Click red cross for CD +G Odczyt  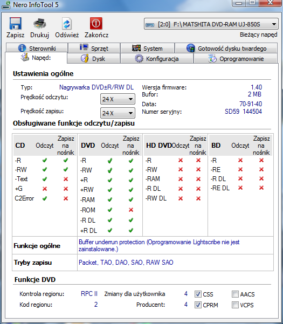click(x=45, y=189)
